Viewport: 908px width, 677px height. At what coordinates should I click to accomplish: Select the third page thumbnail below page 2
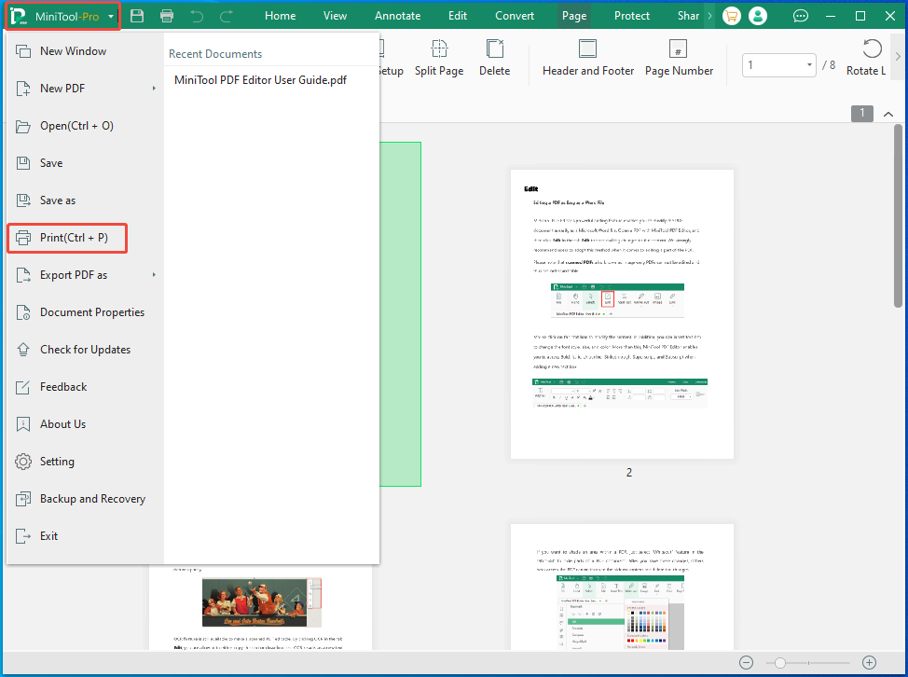point(622,587)
